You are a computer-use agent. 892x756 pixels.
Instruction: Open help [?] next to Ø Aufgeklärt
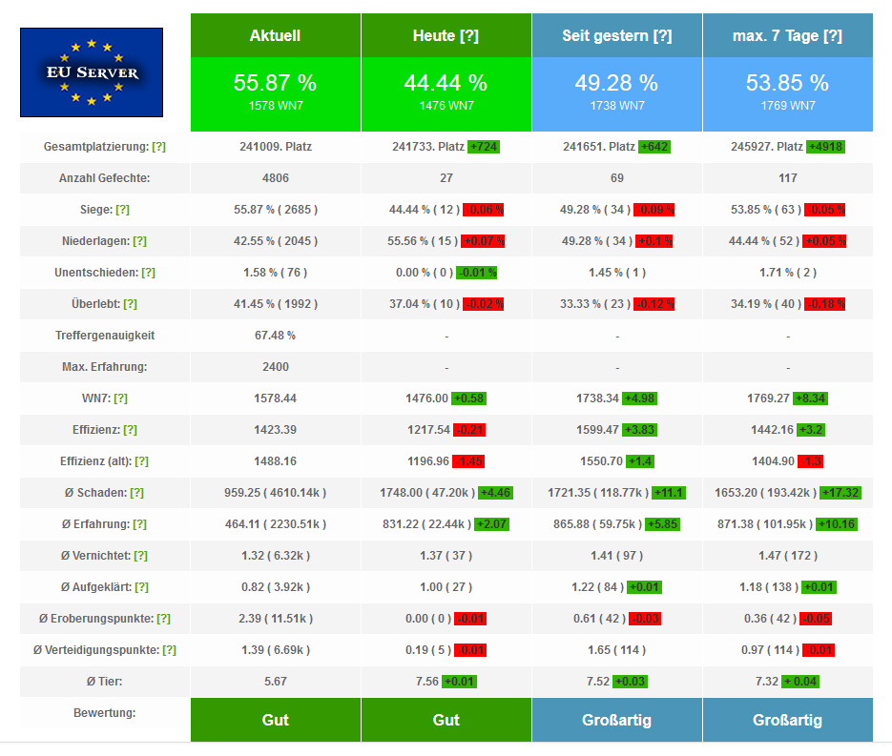click(141, 587)
